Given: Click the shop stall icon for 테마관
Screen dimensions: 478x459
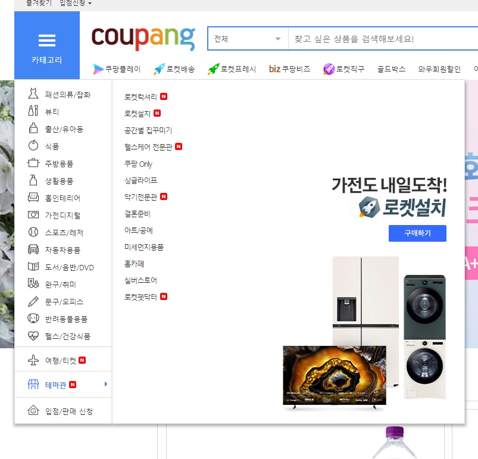Looking at the screenshot, I should pos(33,385).
